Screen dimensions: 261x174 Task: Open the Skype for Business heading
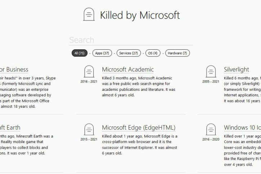[14, 70]
